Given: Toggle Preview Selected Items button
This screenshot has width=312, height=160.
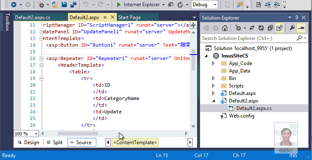Looking at the screenshot, I should point(301,28).
